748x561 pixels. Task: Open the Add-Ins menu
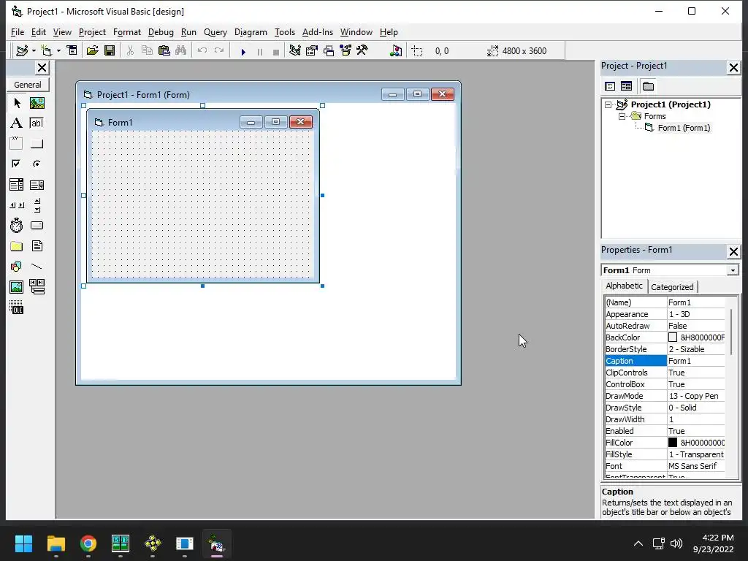click(318, 32)
